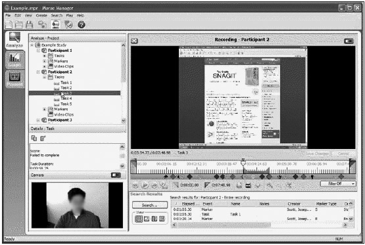This screenshot has height=245, width=365.
Task: Click the detach camera panel icon
Action: coord(116,175)
